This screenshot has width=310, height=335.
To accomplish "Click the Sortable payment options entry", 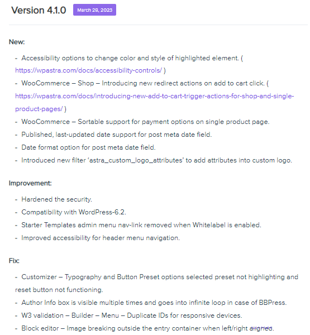I will coord(145,122).
